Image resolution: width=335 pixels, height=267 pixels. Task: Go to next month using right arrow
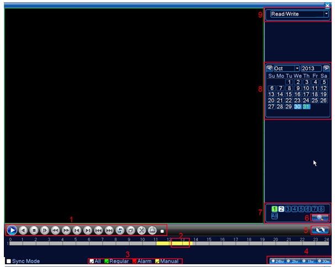(x=326, y=68)
